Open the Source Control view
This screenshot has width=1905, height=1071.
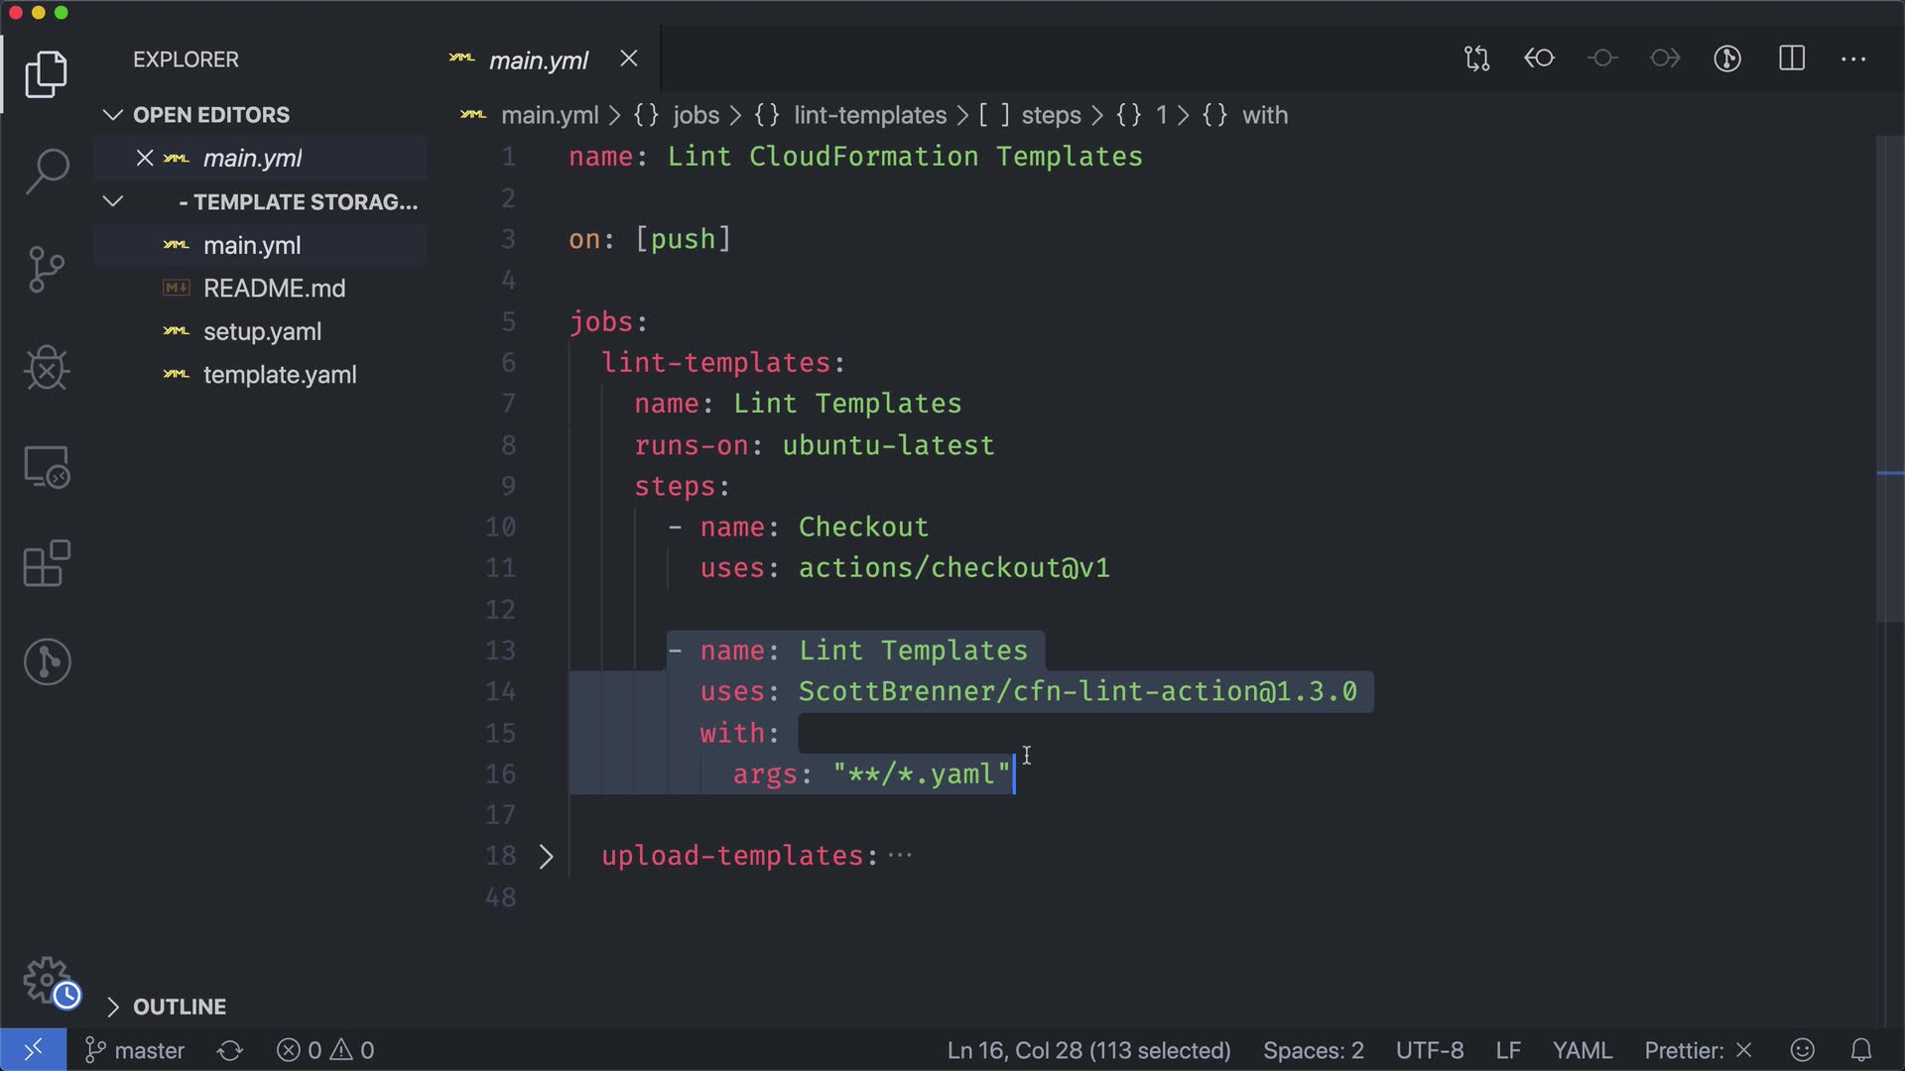point(47,270)
